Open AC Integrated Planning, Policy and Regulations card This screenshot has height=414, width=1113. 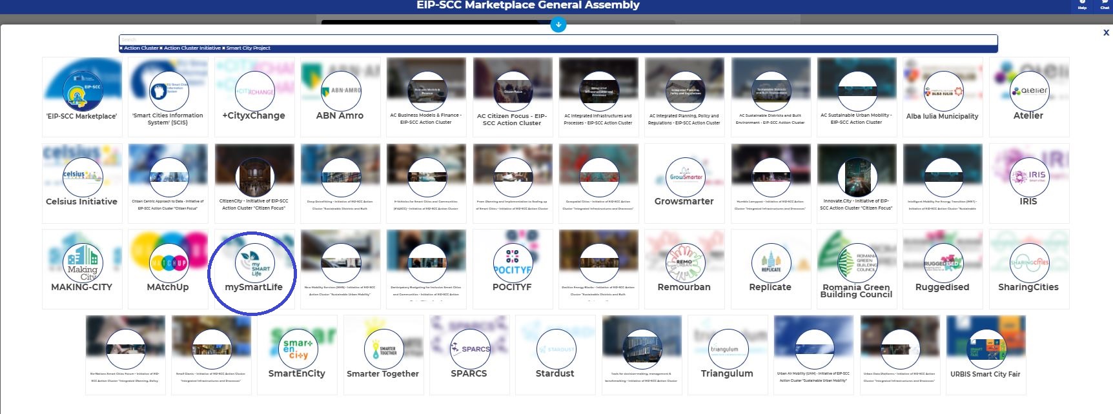pos(684,97)
